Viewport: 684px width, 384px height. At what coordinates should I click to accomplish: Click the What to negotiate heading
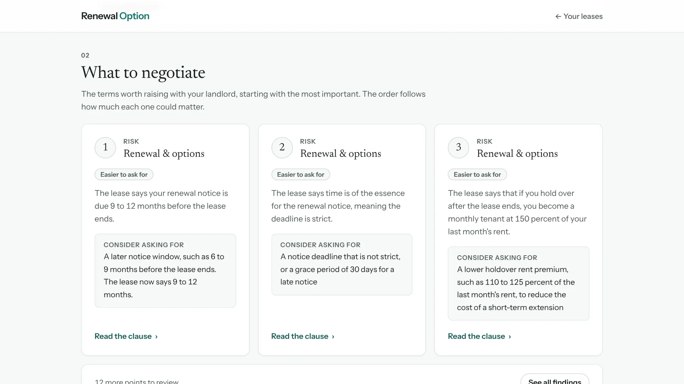click(143, 73)
